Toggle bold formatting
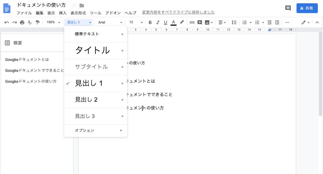 point(150,22)
